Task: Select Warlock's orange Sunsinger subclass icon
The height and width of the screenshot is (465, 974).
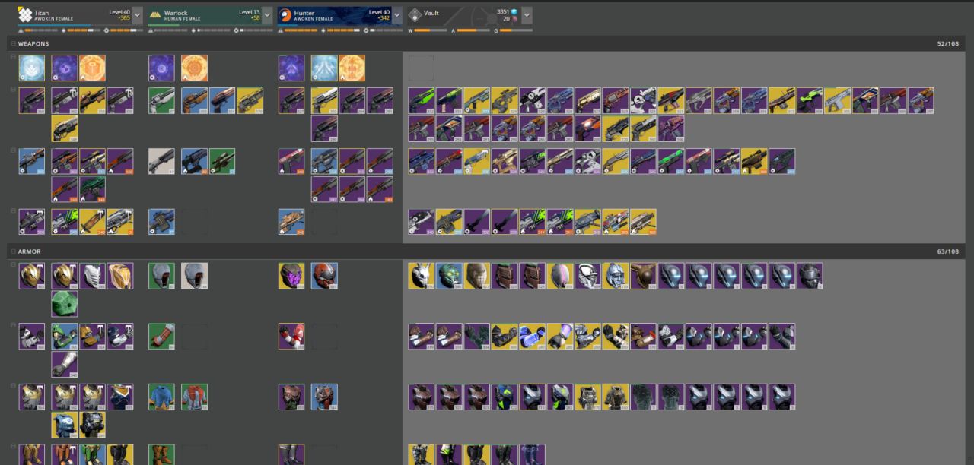Action: coord(194,68)
